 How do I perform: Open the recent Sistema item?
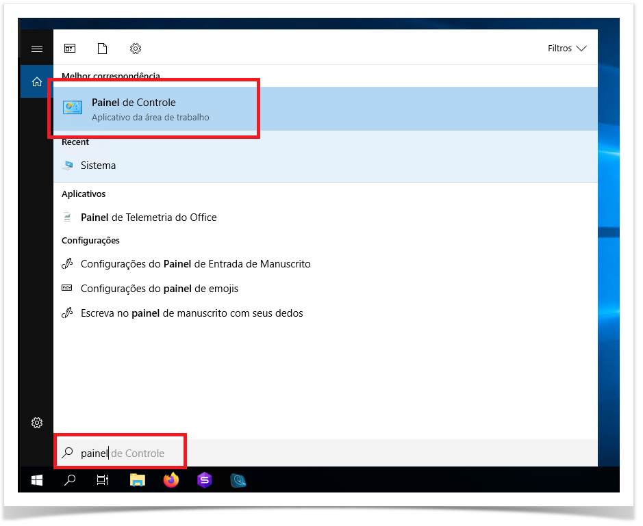pos(98,166)
